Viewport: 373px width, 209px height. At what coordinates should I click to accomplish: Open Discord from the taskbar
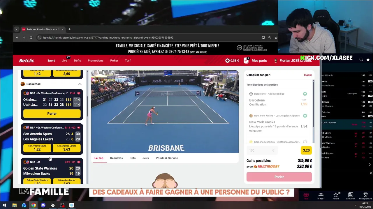(x=43, y=205)
